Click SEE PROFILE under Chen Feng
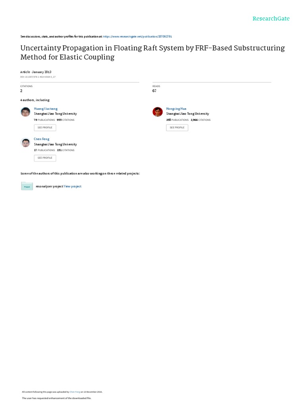305x407 pixels. pos(45,158)
